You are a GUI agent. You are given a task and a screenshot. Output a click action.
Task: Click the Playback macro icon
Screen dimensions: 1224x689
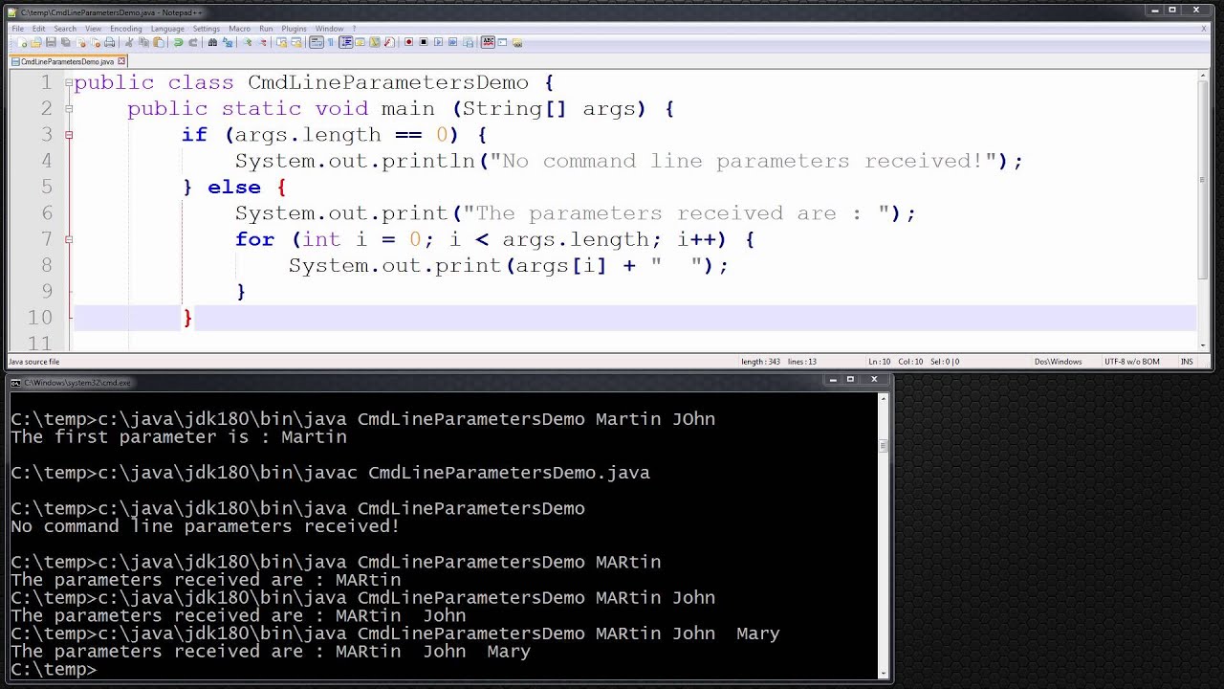click(x=438, y=42)
